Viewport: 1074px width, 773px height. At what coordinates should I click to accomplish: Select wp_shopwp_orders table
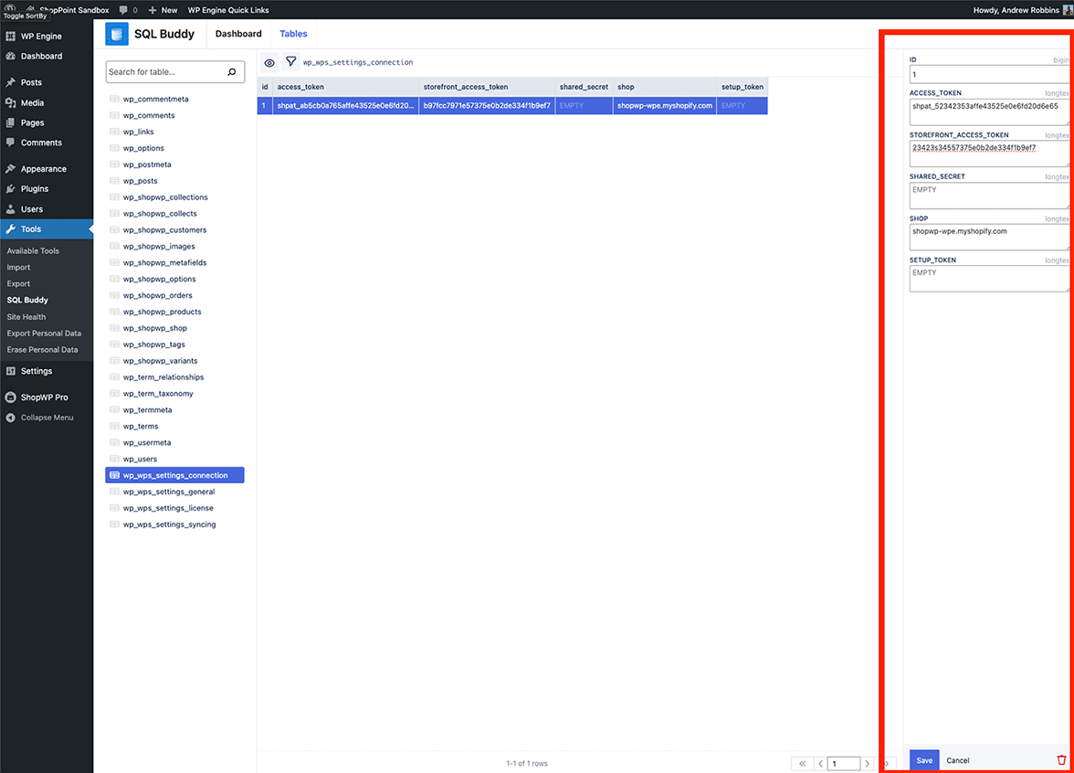(157, 295)
